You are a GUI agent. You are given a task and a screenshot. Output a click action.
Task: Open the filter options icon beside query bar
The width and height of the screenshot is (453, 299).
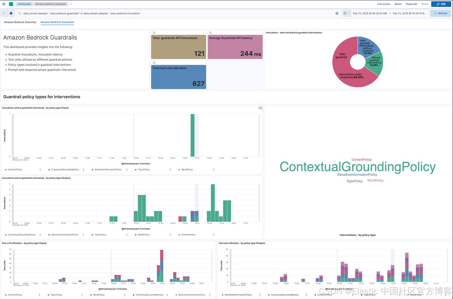click(4, 13)
